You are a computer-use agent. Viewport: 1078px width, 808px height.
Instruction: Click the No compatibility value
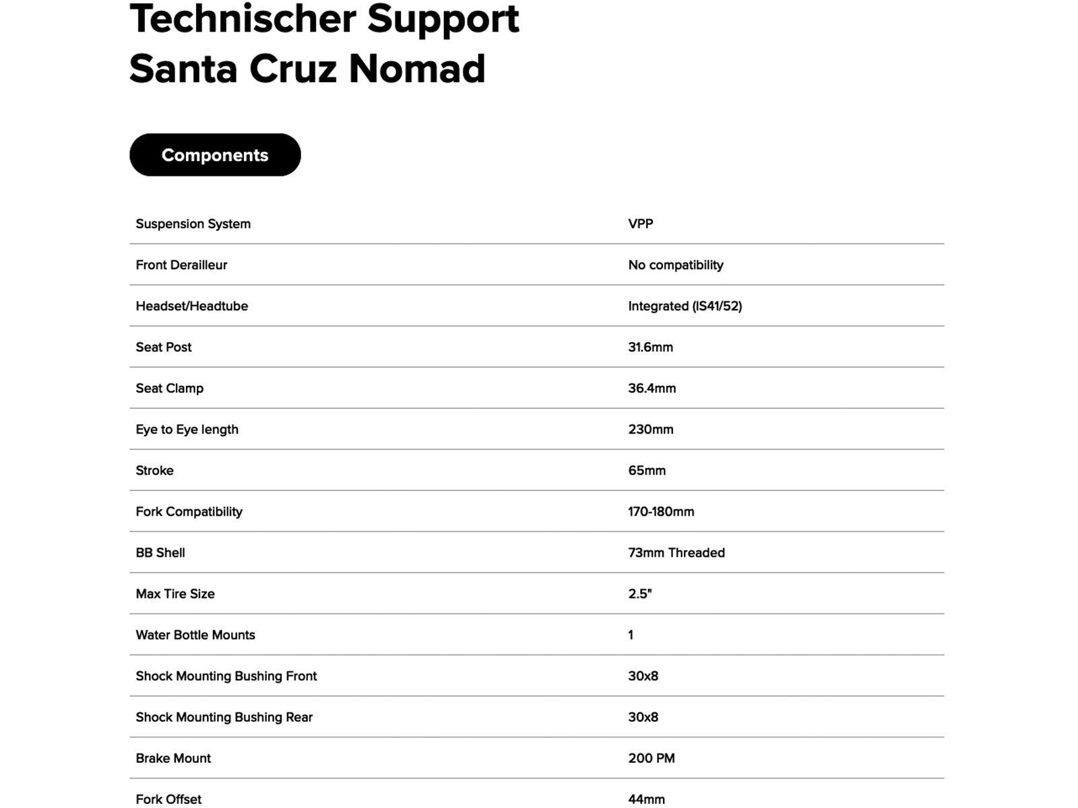(675, 265)
